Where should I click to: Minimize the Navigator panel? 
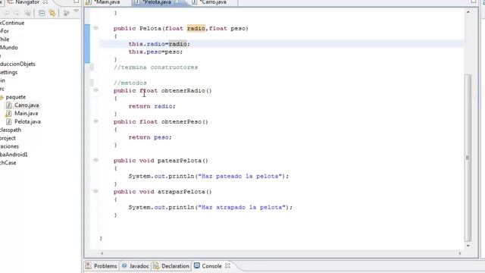[x=76, y=2]
